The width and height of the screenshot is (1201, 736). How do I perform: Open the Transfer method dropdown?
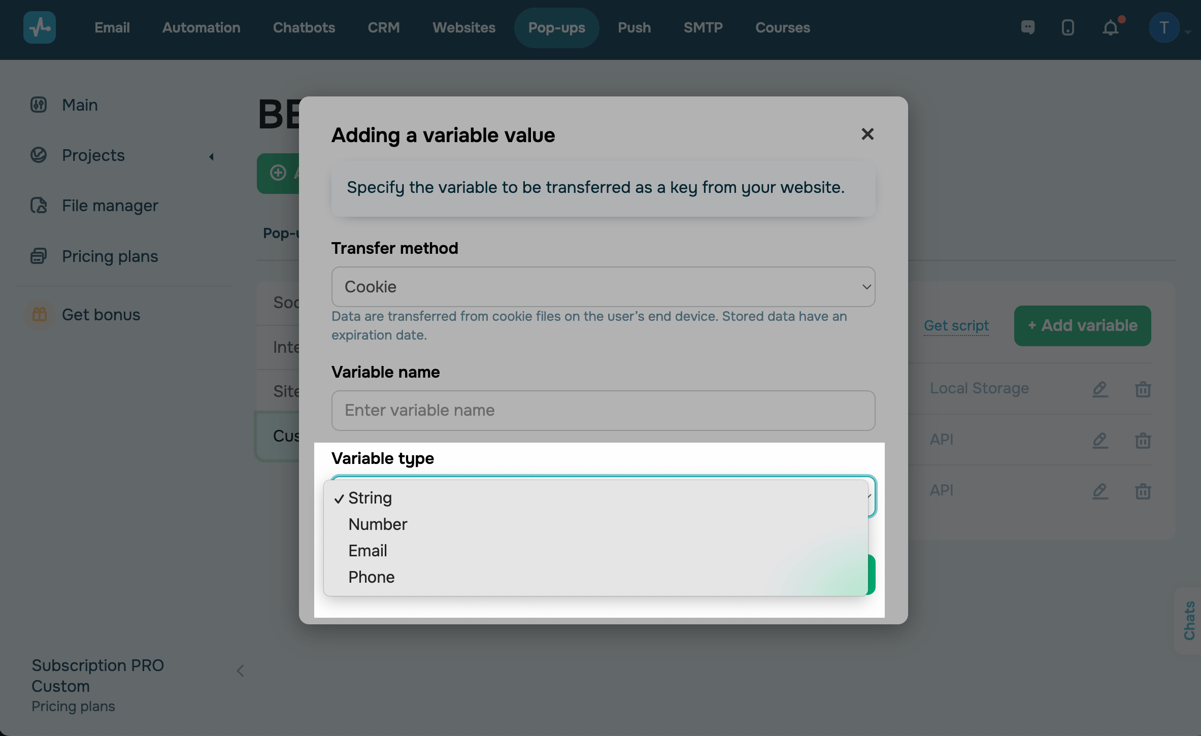coord(602,286)
